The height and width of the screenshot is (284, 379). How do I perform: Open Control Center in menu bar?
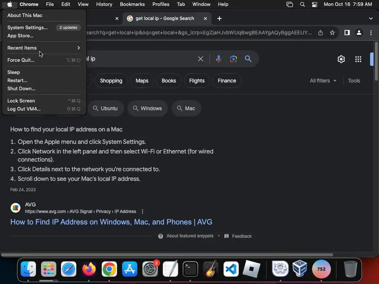coord(315,4)
